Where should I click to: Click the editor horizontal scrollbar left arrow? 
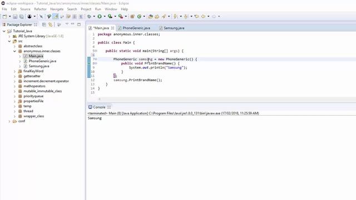(100, 99)
